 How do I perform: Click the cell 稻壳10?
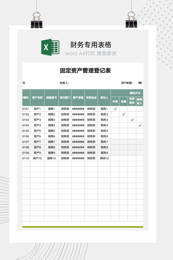pyautogui.click(x=104, y=158)
